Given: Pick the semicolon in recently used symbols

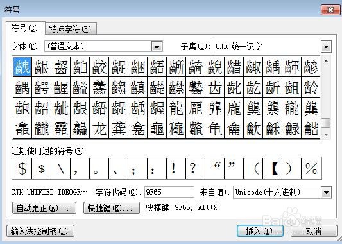Looking at the screenshot, I should pos(137,168).
